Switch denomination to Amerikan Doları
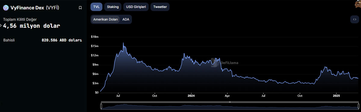Screen dimensions: 361x112 106,19
